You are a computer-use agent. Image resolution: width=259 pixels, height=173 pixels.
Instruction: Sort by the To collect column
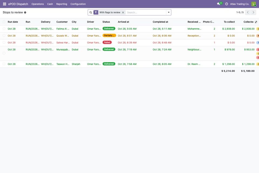[229, 22]
